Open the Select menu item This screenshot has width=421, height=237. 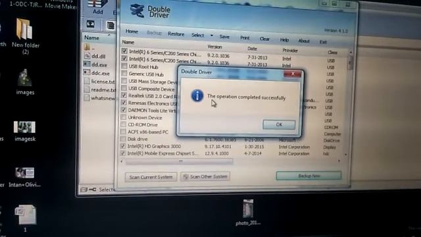tap(197, 35)
